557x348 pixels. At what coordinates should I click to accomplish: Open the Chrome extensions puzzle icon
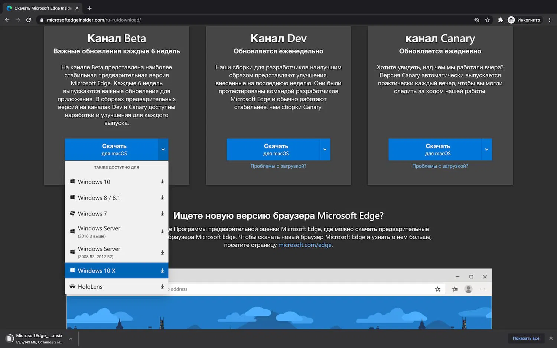point(500,20)
